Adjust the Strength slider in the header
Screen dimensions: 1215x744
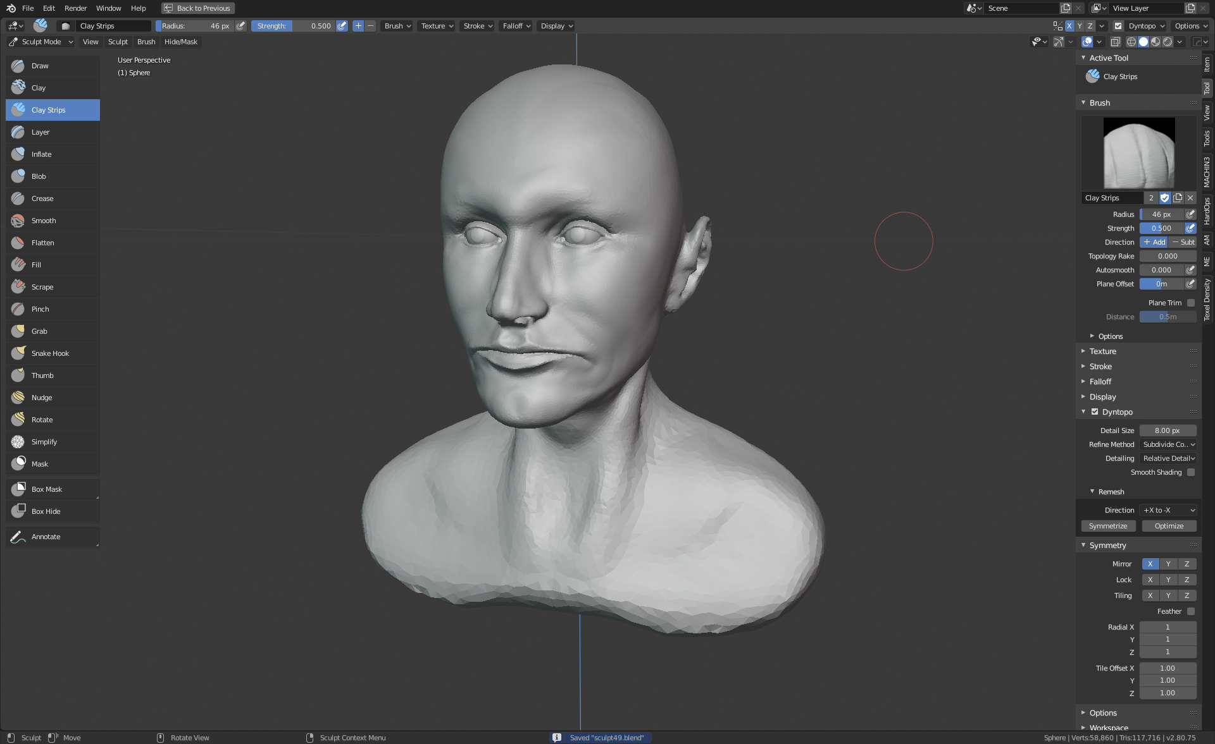(294, 26)
